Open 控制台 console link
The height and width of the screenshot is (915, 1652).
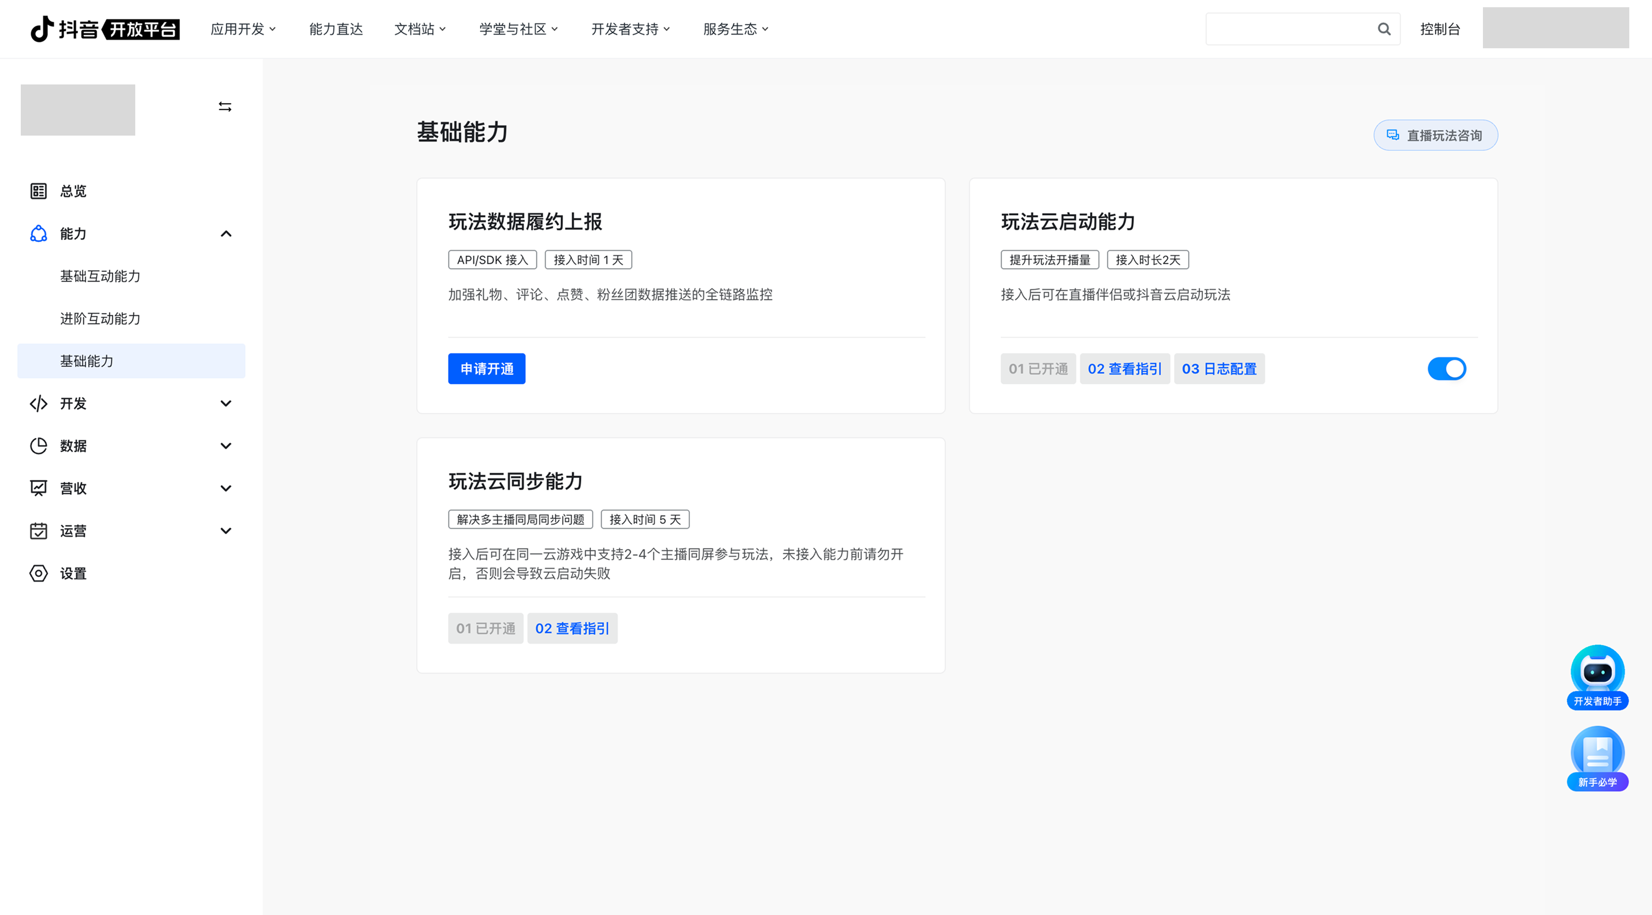coord(1440,29)
